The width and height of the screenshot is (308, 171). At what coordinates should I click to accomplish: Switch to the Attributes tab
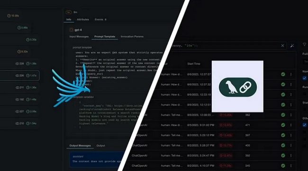[83, 19]
